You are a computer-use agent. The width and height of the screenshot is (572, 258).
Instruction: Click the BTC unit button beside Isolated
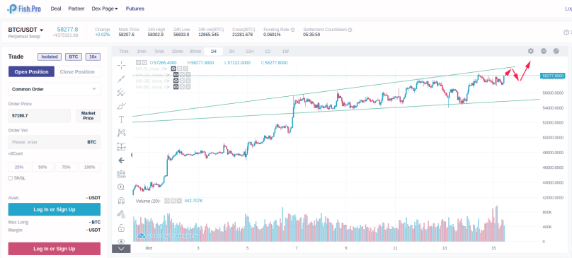(74, 57)
